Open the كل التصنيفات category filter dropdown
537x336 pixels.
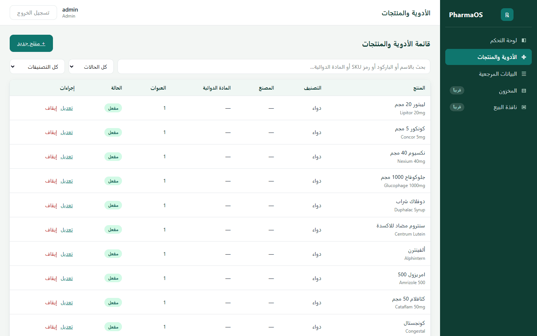(37, 66)
